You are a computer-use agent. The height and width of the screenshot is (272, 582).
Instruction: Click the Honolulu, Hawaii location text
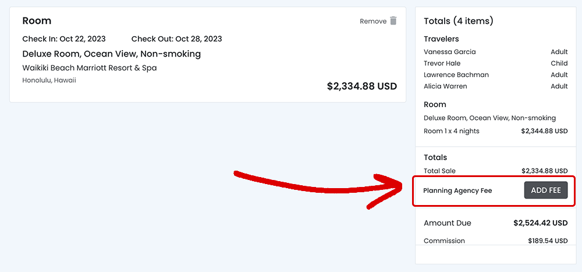coord(49,80)
